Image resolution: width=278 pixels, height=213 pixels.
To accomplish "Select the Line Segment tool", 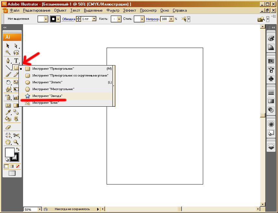I will [x=8, y=67].
